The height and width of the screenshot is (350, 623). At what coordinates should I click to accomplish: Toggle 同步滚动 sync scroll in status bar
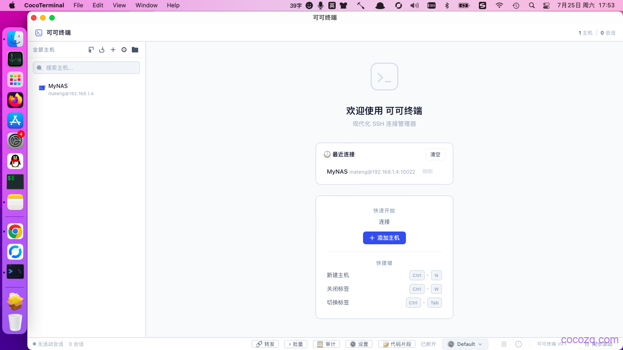pyautogui.click(x=598, y=344)
